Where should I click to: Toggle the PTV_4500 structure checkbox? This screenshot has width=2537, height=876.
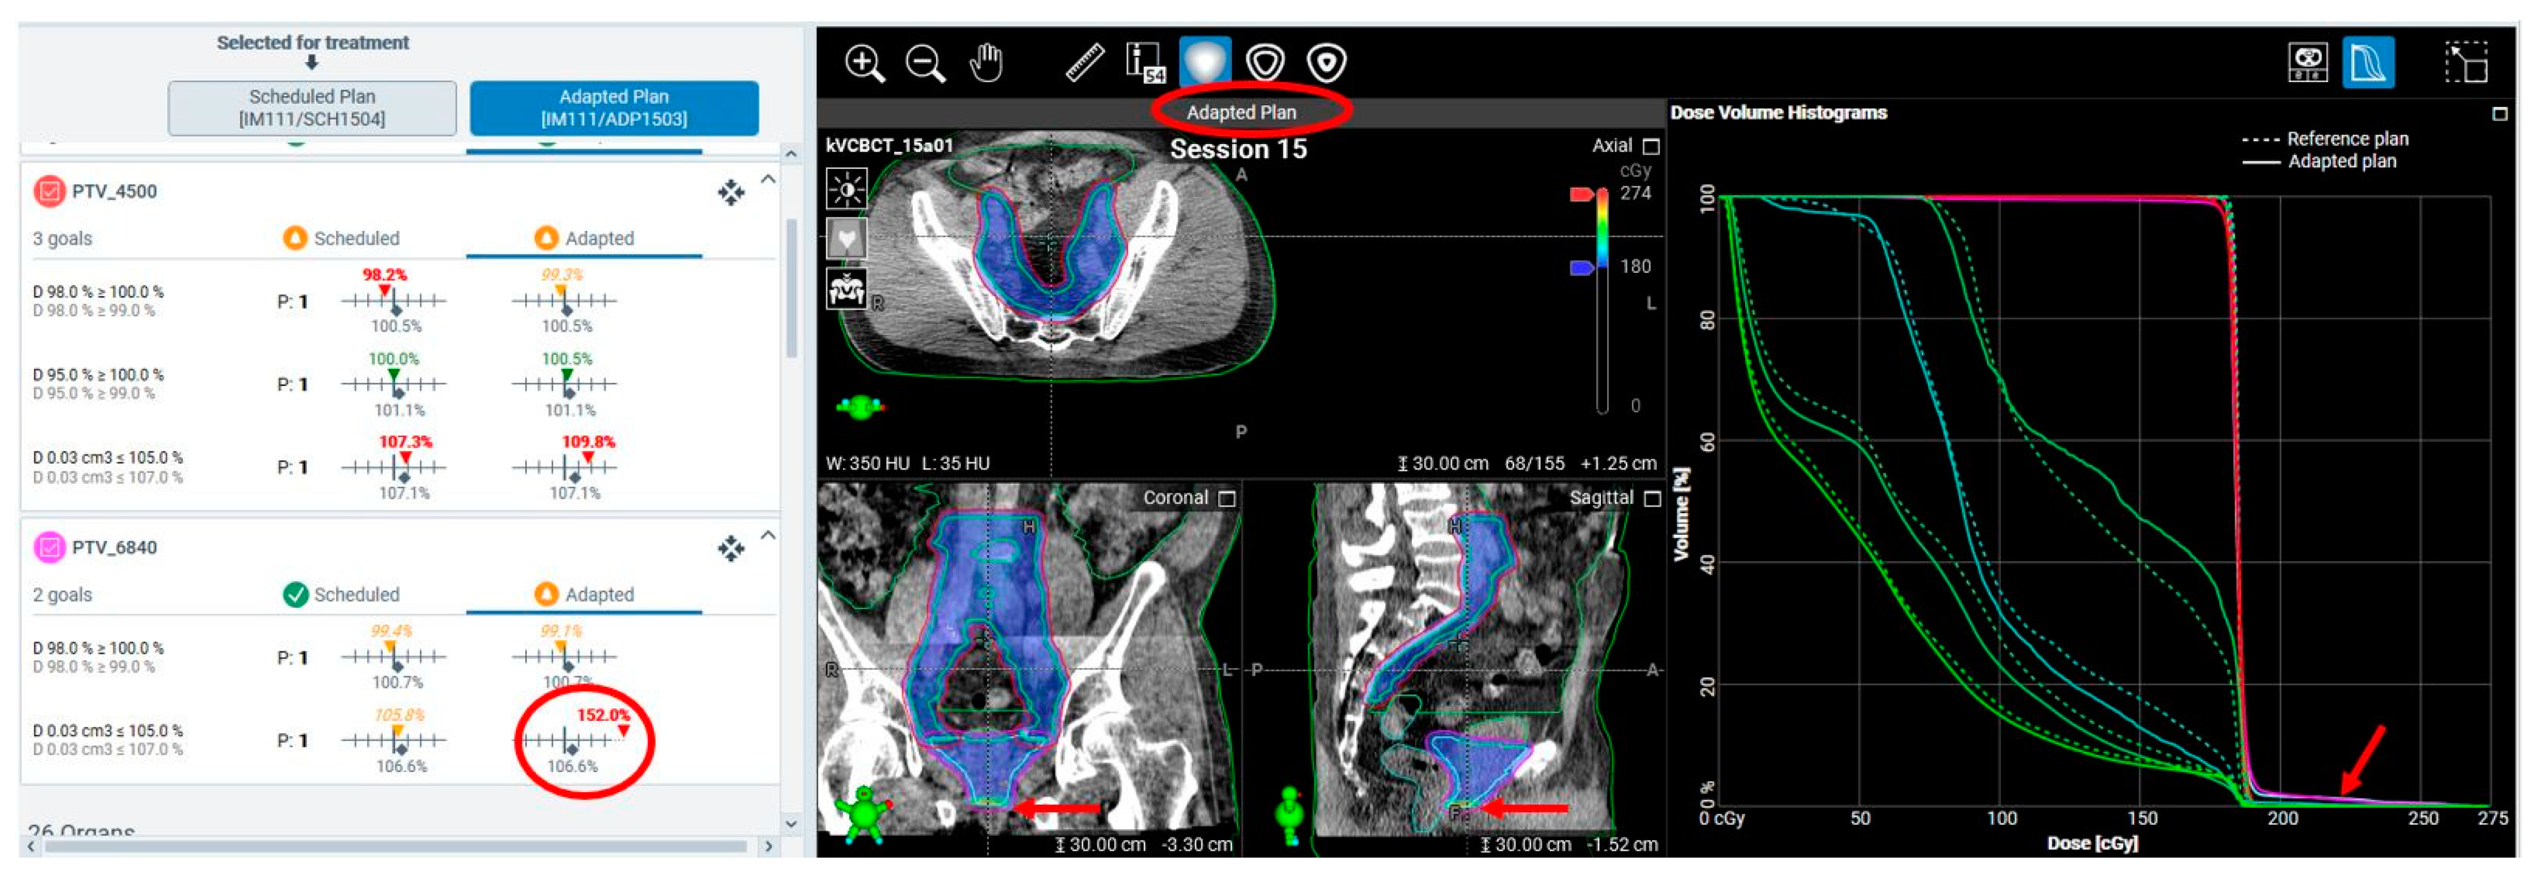click(49, 191)
